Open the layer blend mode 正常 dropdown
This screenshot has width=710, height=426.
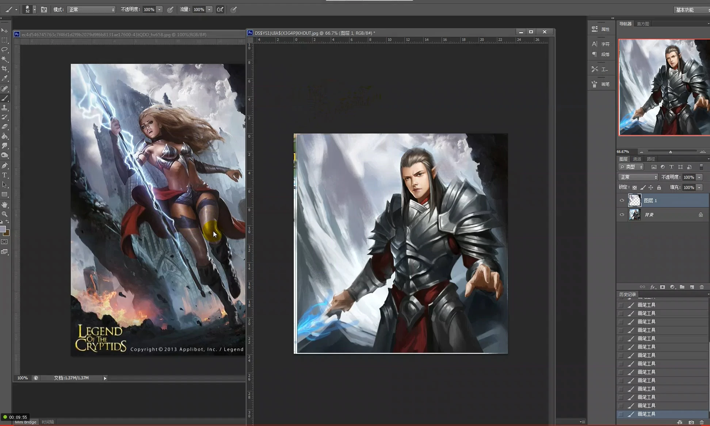pyautogui.click(x=638, y=177)
